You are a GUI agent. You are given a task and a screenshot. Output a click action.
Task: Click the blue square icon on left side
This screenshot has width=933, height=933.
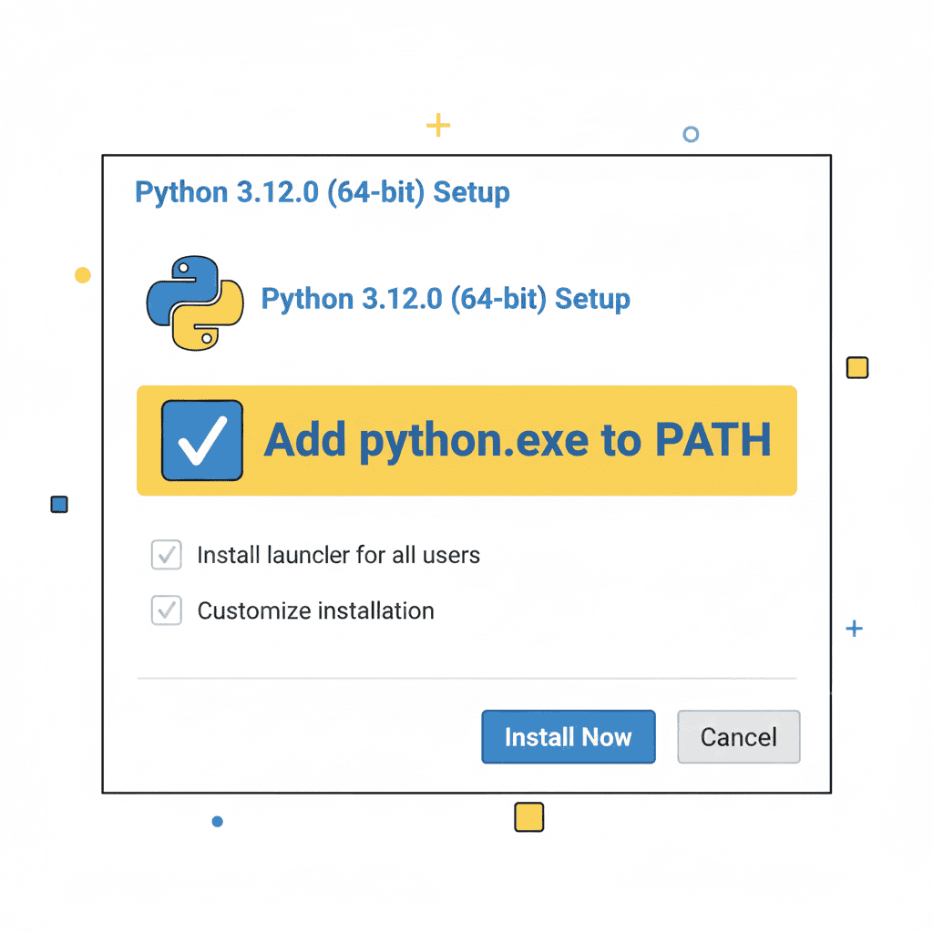tap(59, 504)
